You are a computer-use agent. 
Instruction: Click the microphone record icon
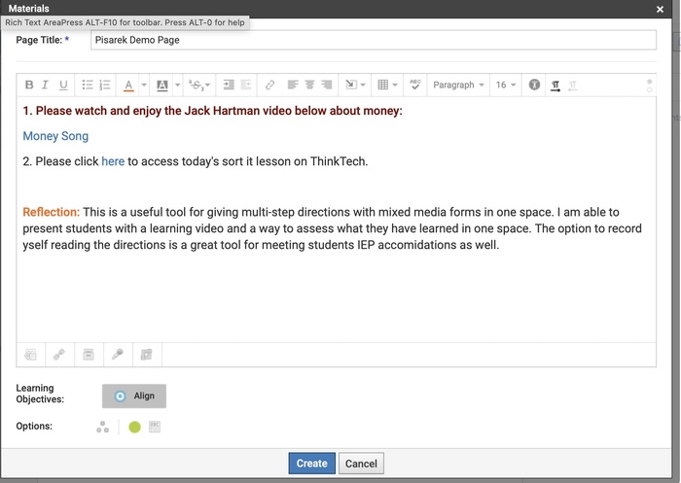tap(117, 355)
